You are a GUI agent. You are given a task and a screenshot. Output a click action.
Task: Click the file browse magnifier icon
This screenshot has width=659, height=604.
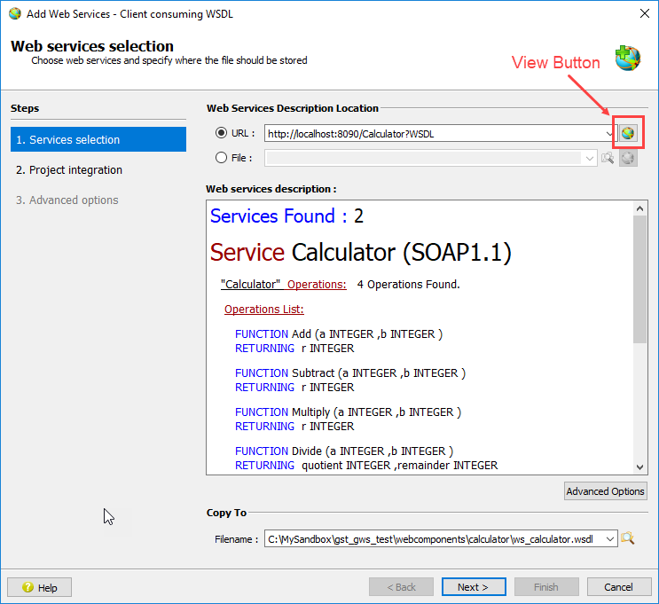point(608,158)
